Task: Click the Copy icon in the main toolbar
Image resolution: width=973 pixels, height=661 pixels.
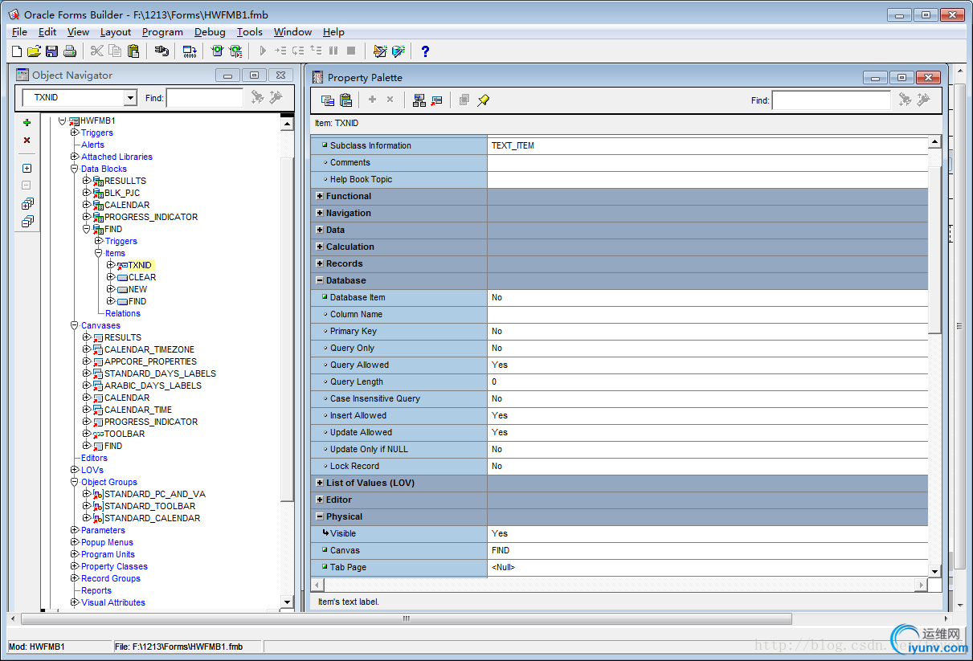Action: pyautogui.click(x=115, y=51)
